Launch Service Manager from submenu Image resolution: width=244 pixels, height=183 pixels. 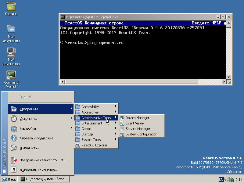[x=138, y=129]
